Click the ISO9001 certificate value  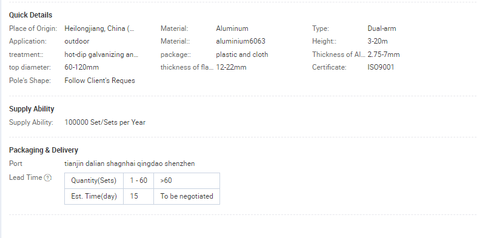[x=381, y=67]
